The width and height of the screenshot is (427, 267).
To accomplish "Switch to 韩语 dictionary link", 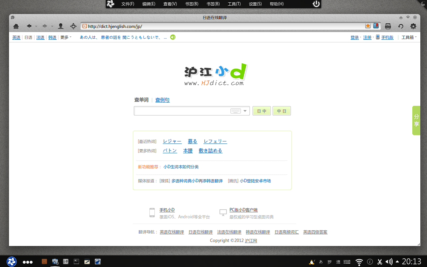I will [52, 37].
